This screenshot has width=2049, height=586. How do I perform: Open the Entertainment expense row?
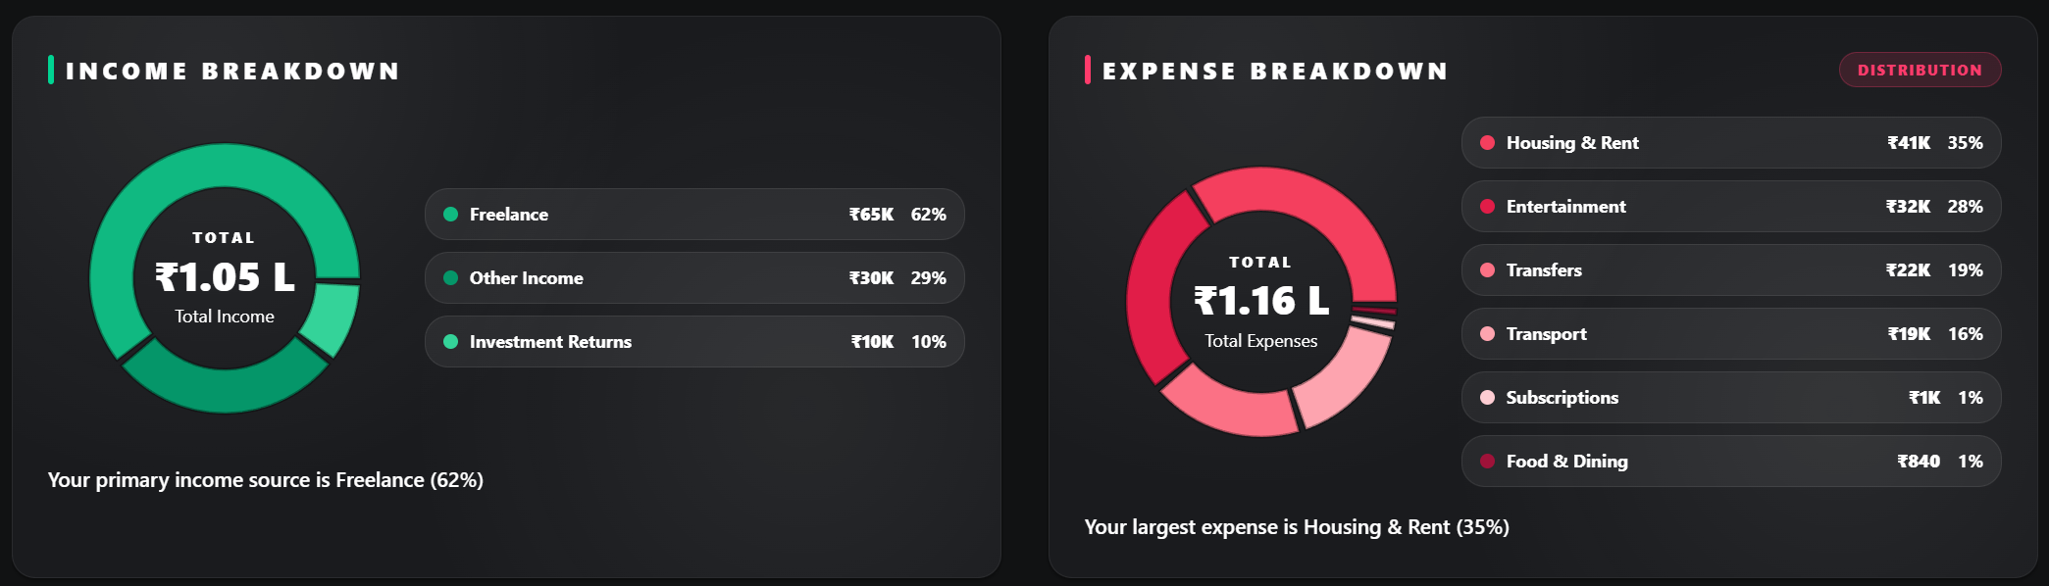(x=1731, y=207)
